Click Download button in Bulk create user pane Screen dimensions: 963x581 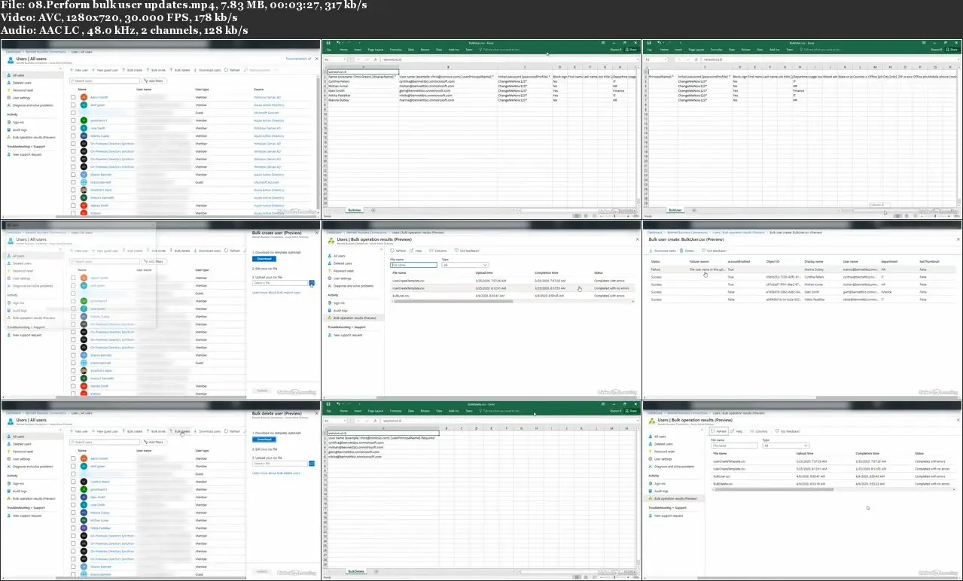(264, 259)
